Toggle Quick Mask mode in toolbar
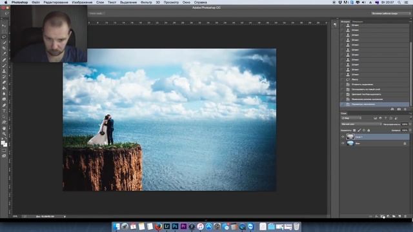 pos(4,151)
